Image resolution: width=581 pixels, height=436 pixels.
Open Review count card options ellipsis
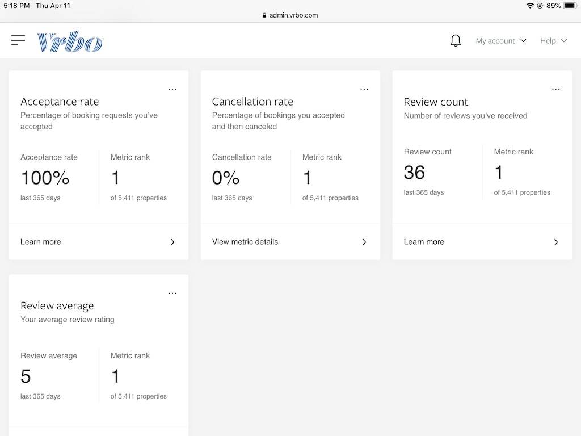pyautogui.click(x=556, y=89)
